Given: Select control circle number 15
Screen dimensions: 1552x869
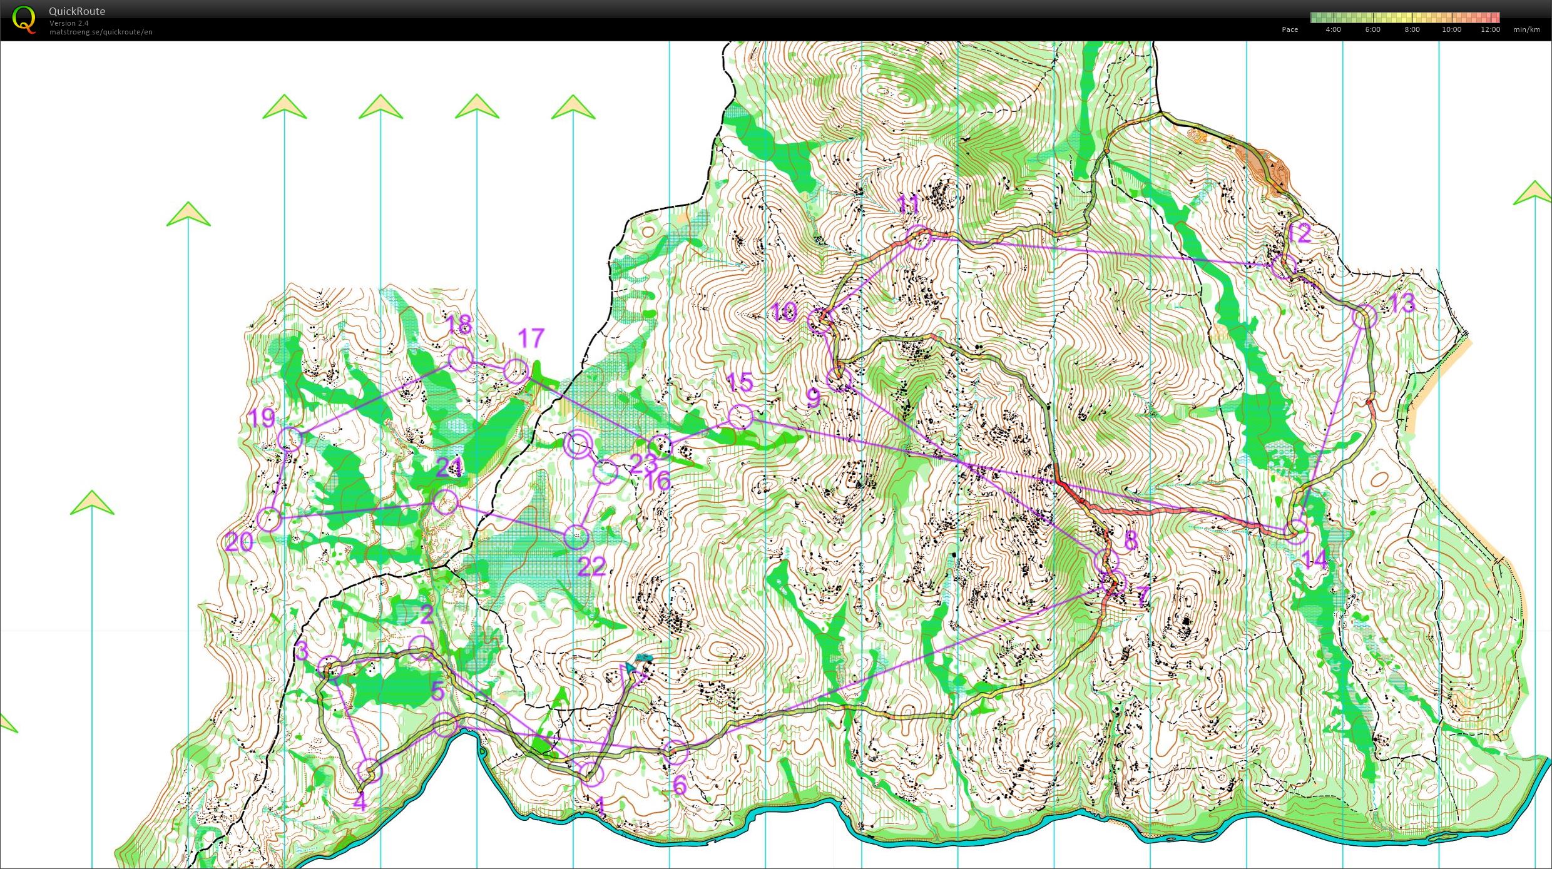Looking at the screenshot, I should [x=740, y=416].
